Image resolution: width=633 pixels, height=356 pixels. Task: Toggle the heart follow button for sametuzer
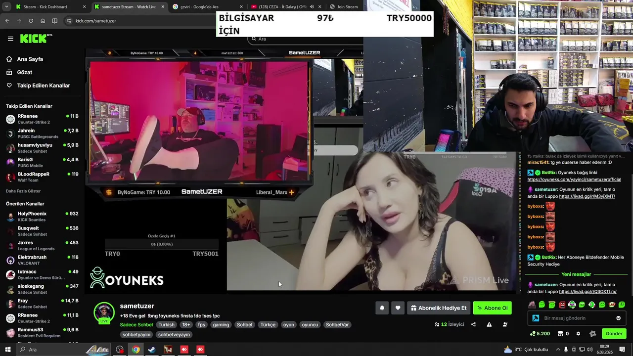tap(398, 308)
